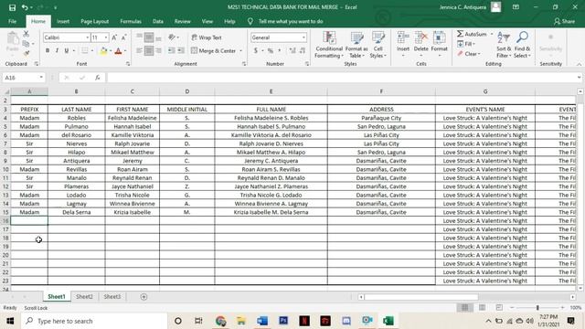The height and width of the screenshot is (329, 585).
Task: Apply percent style
Action: click(271, 50)
